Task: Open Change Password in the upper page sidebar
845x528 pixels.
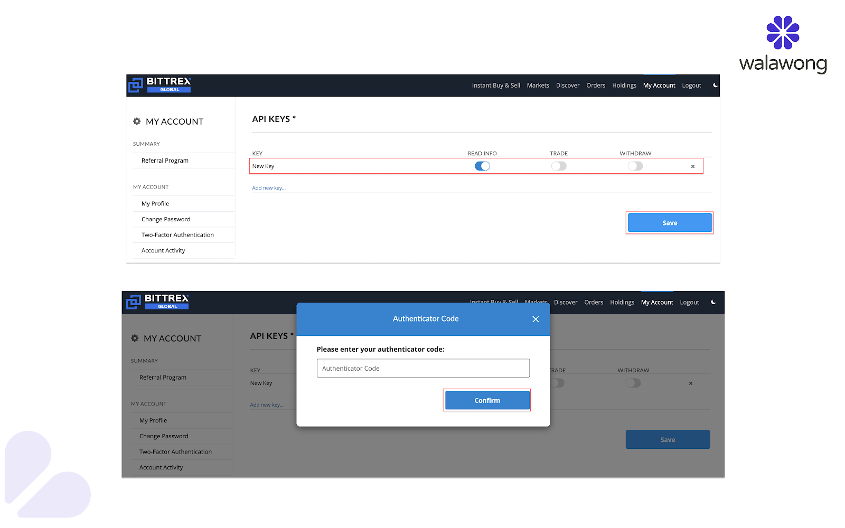Action: tap(166, 219)
